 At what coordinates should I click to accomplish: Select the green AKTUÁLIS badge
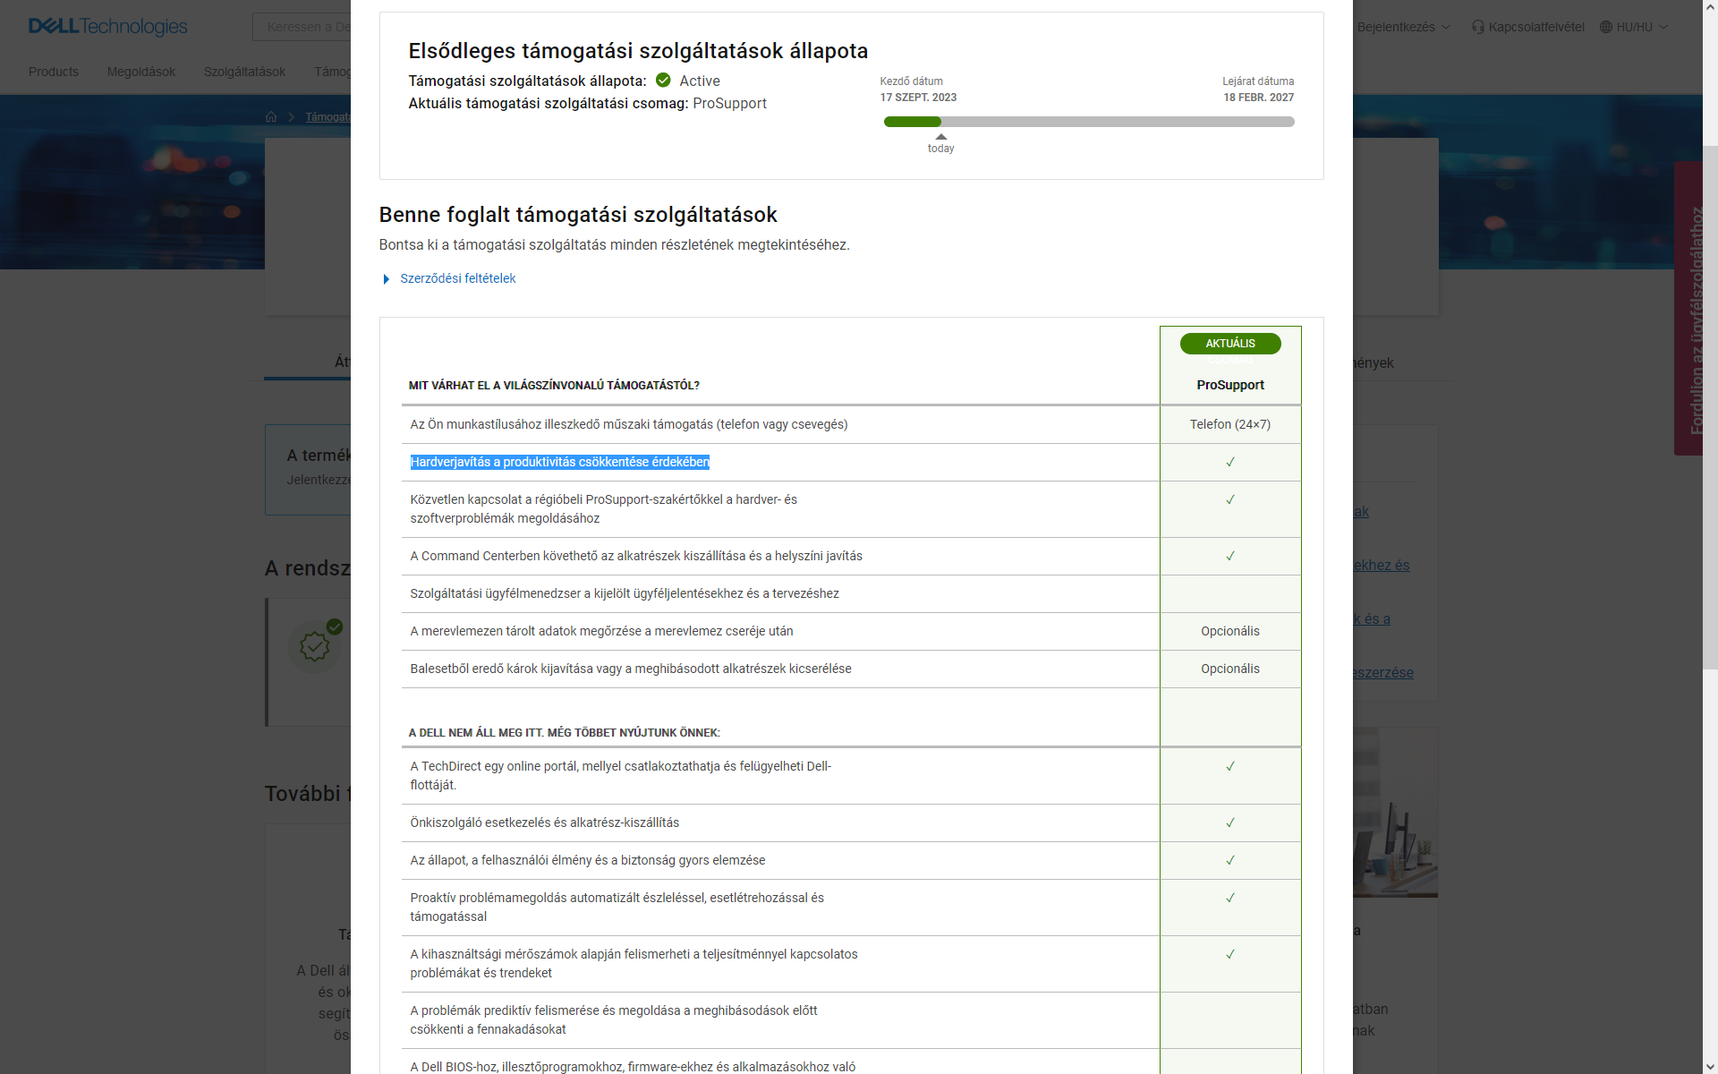pyautogui.click(x=1230, y=344)
